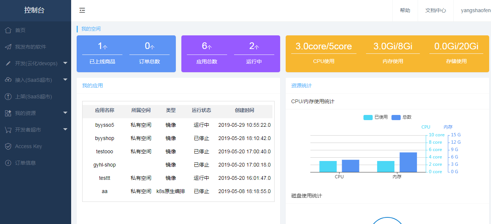Click the light blue used CPU bar

[x=328, y=166]
